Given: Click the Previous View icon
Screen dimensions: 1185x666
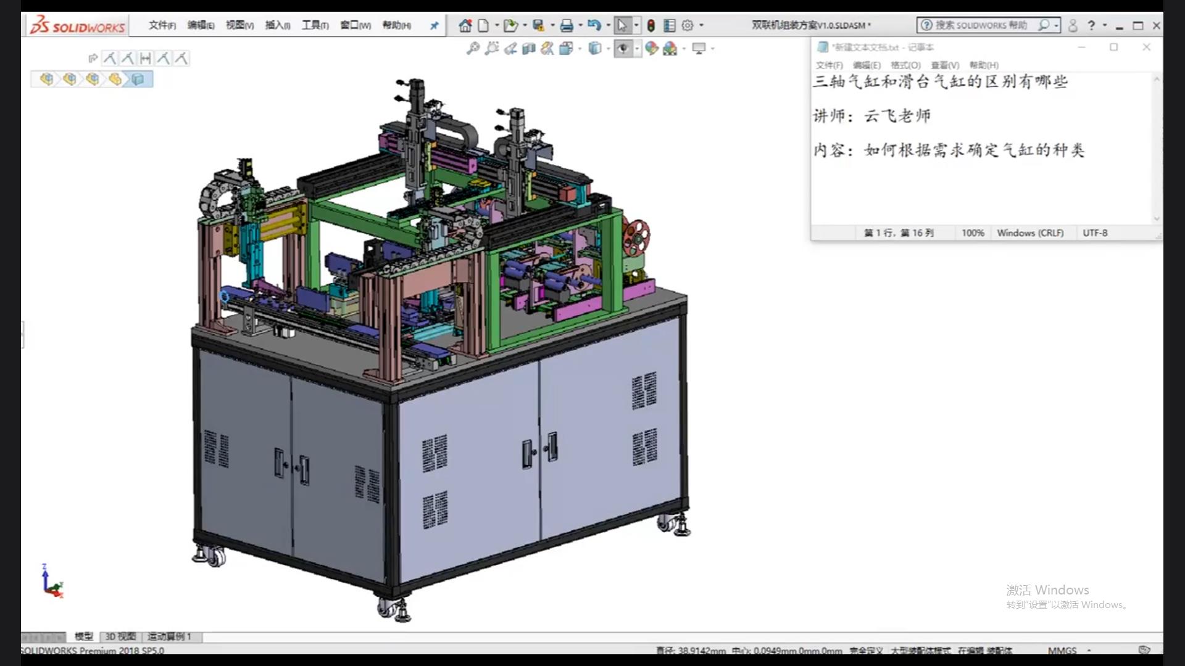Looking at the screenshot, I should pos(510,48).
